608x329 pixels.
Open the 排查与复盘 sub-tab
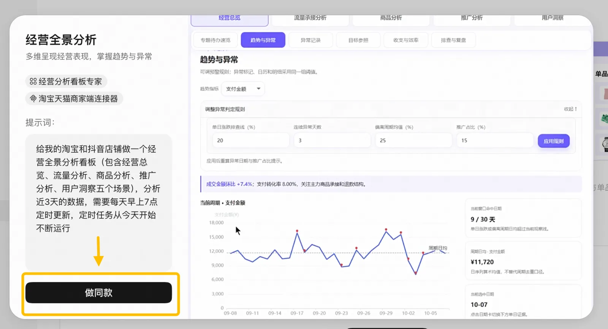pyautogui.click(x=453, y=40)
